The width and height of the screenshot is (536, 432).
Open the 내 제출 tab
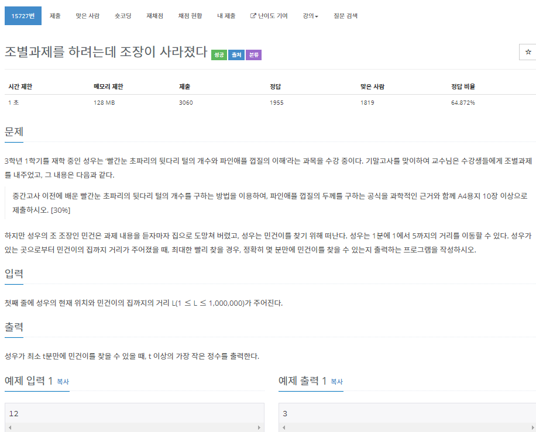pos(226,16)
